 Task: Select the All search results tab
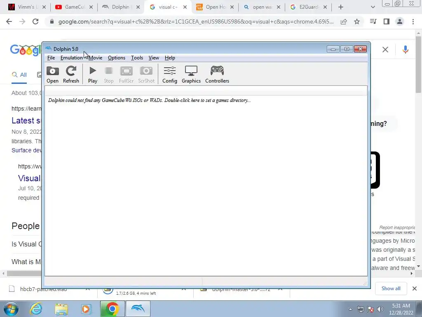point(19,75)
